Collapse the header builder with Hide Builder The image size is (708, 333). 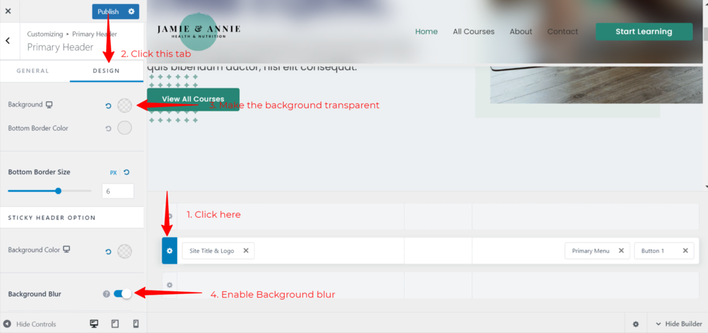click(x=679, y=324)
